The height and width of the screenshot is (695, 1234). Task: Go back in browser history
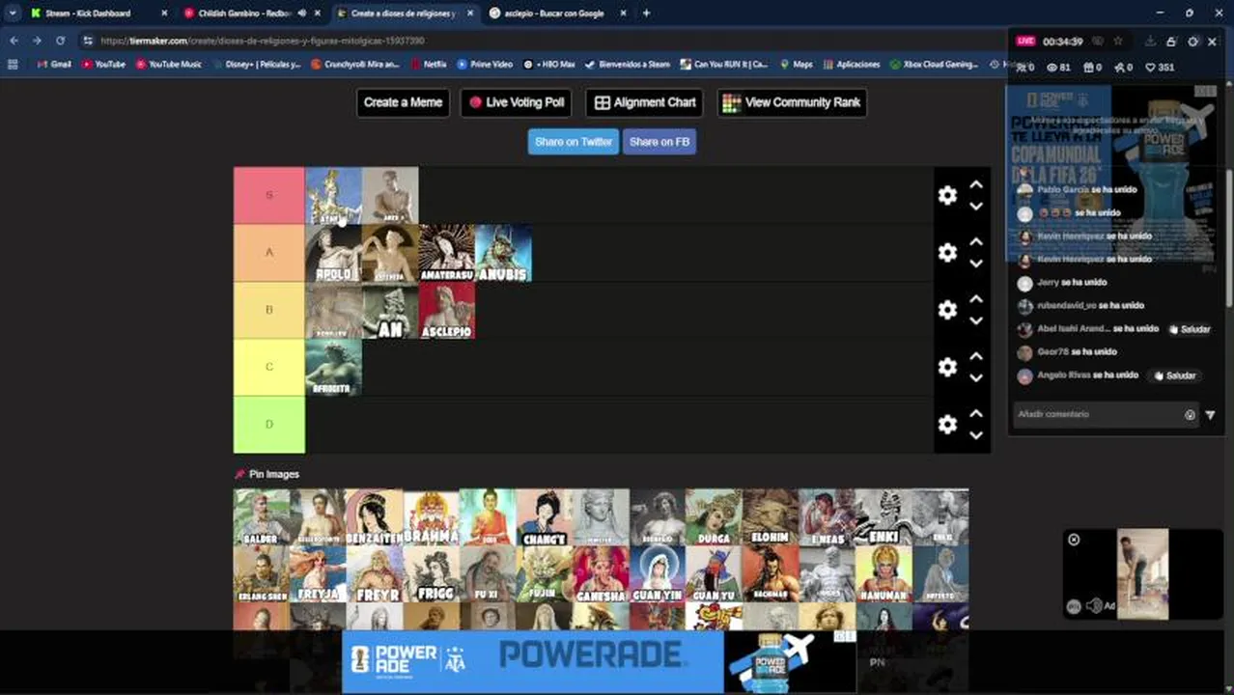click(x=14, y=41)
